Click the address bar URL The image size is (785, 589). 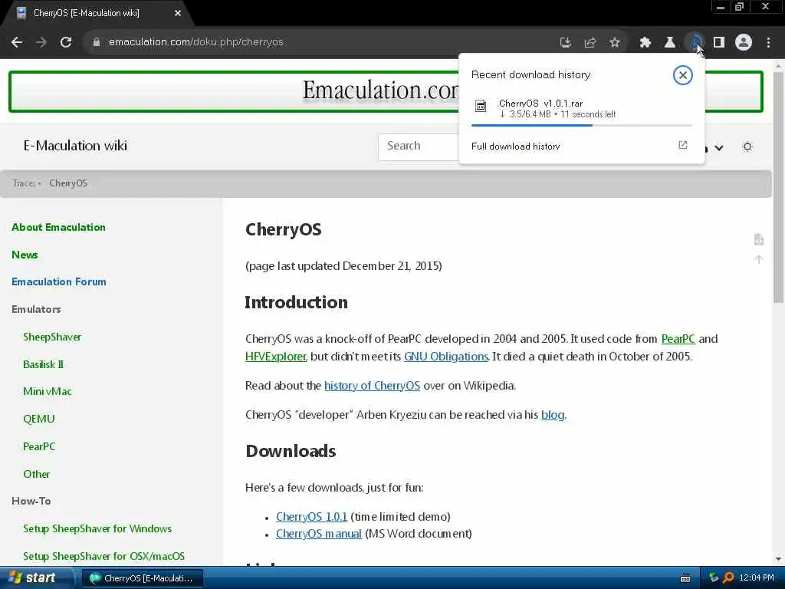(195, 42)
